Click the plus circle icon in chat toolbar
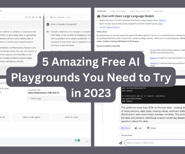185x154 pixels. [33, 17]
